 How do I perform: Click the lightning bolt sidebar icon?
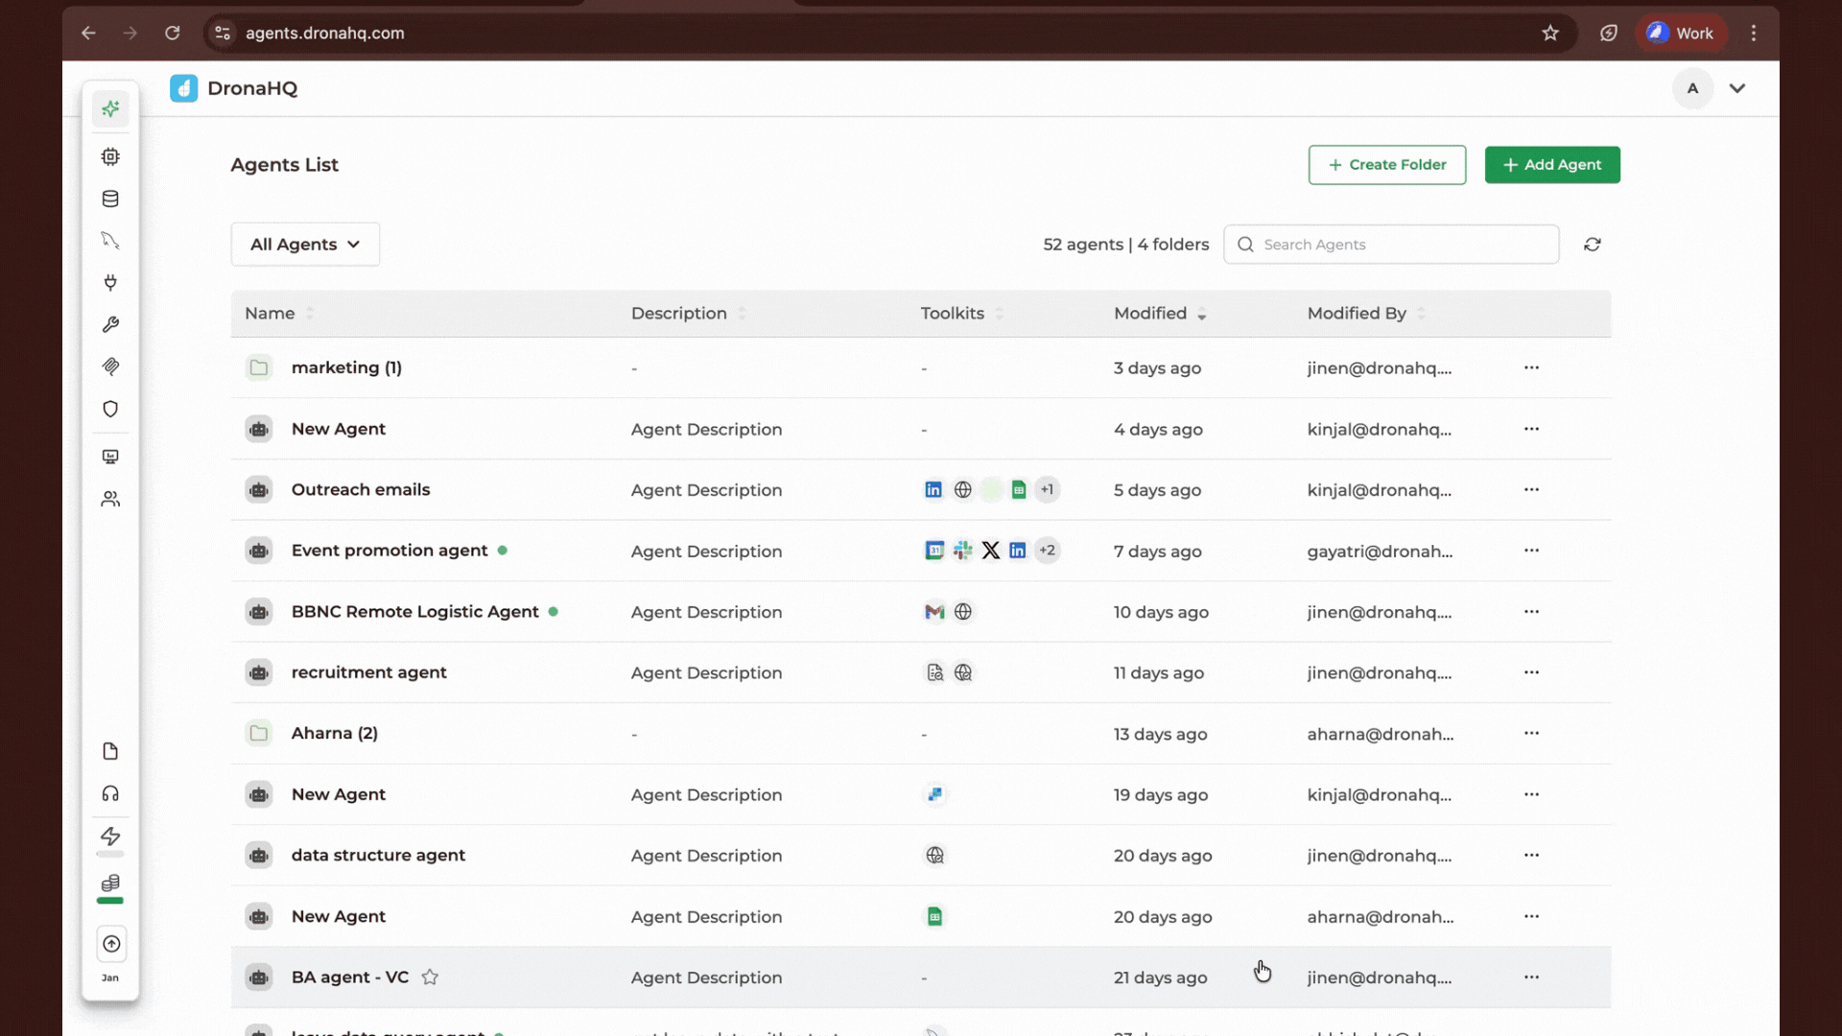tap(110, 836)
